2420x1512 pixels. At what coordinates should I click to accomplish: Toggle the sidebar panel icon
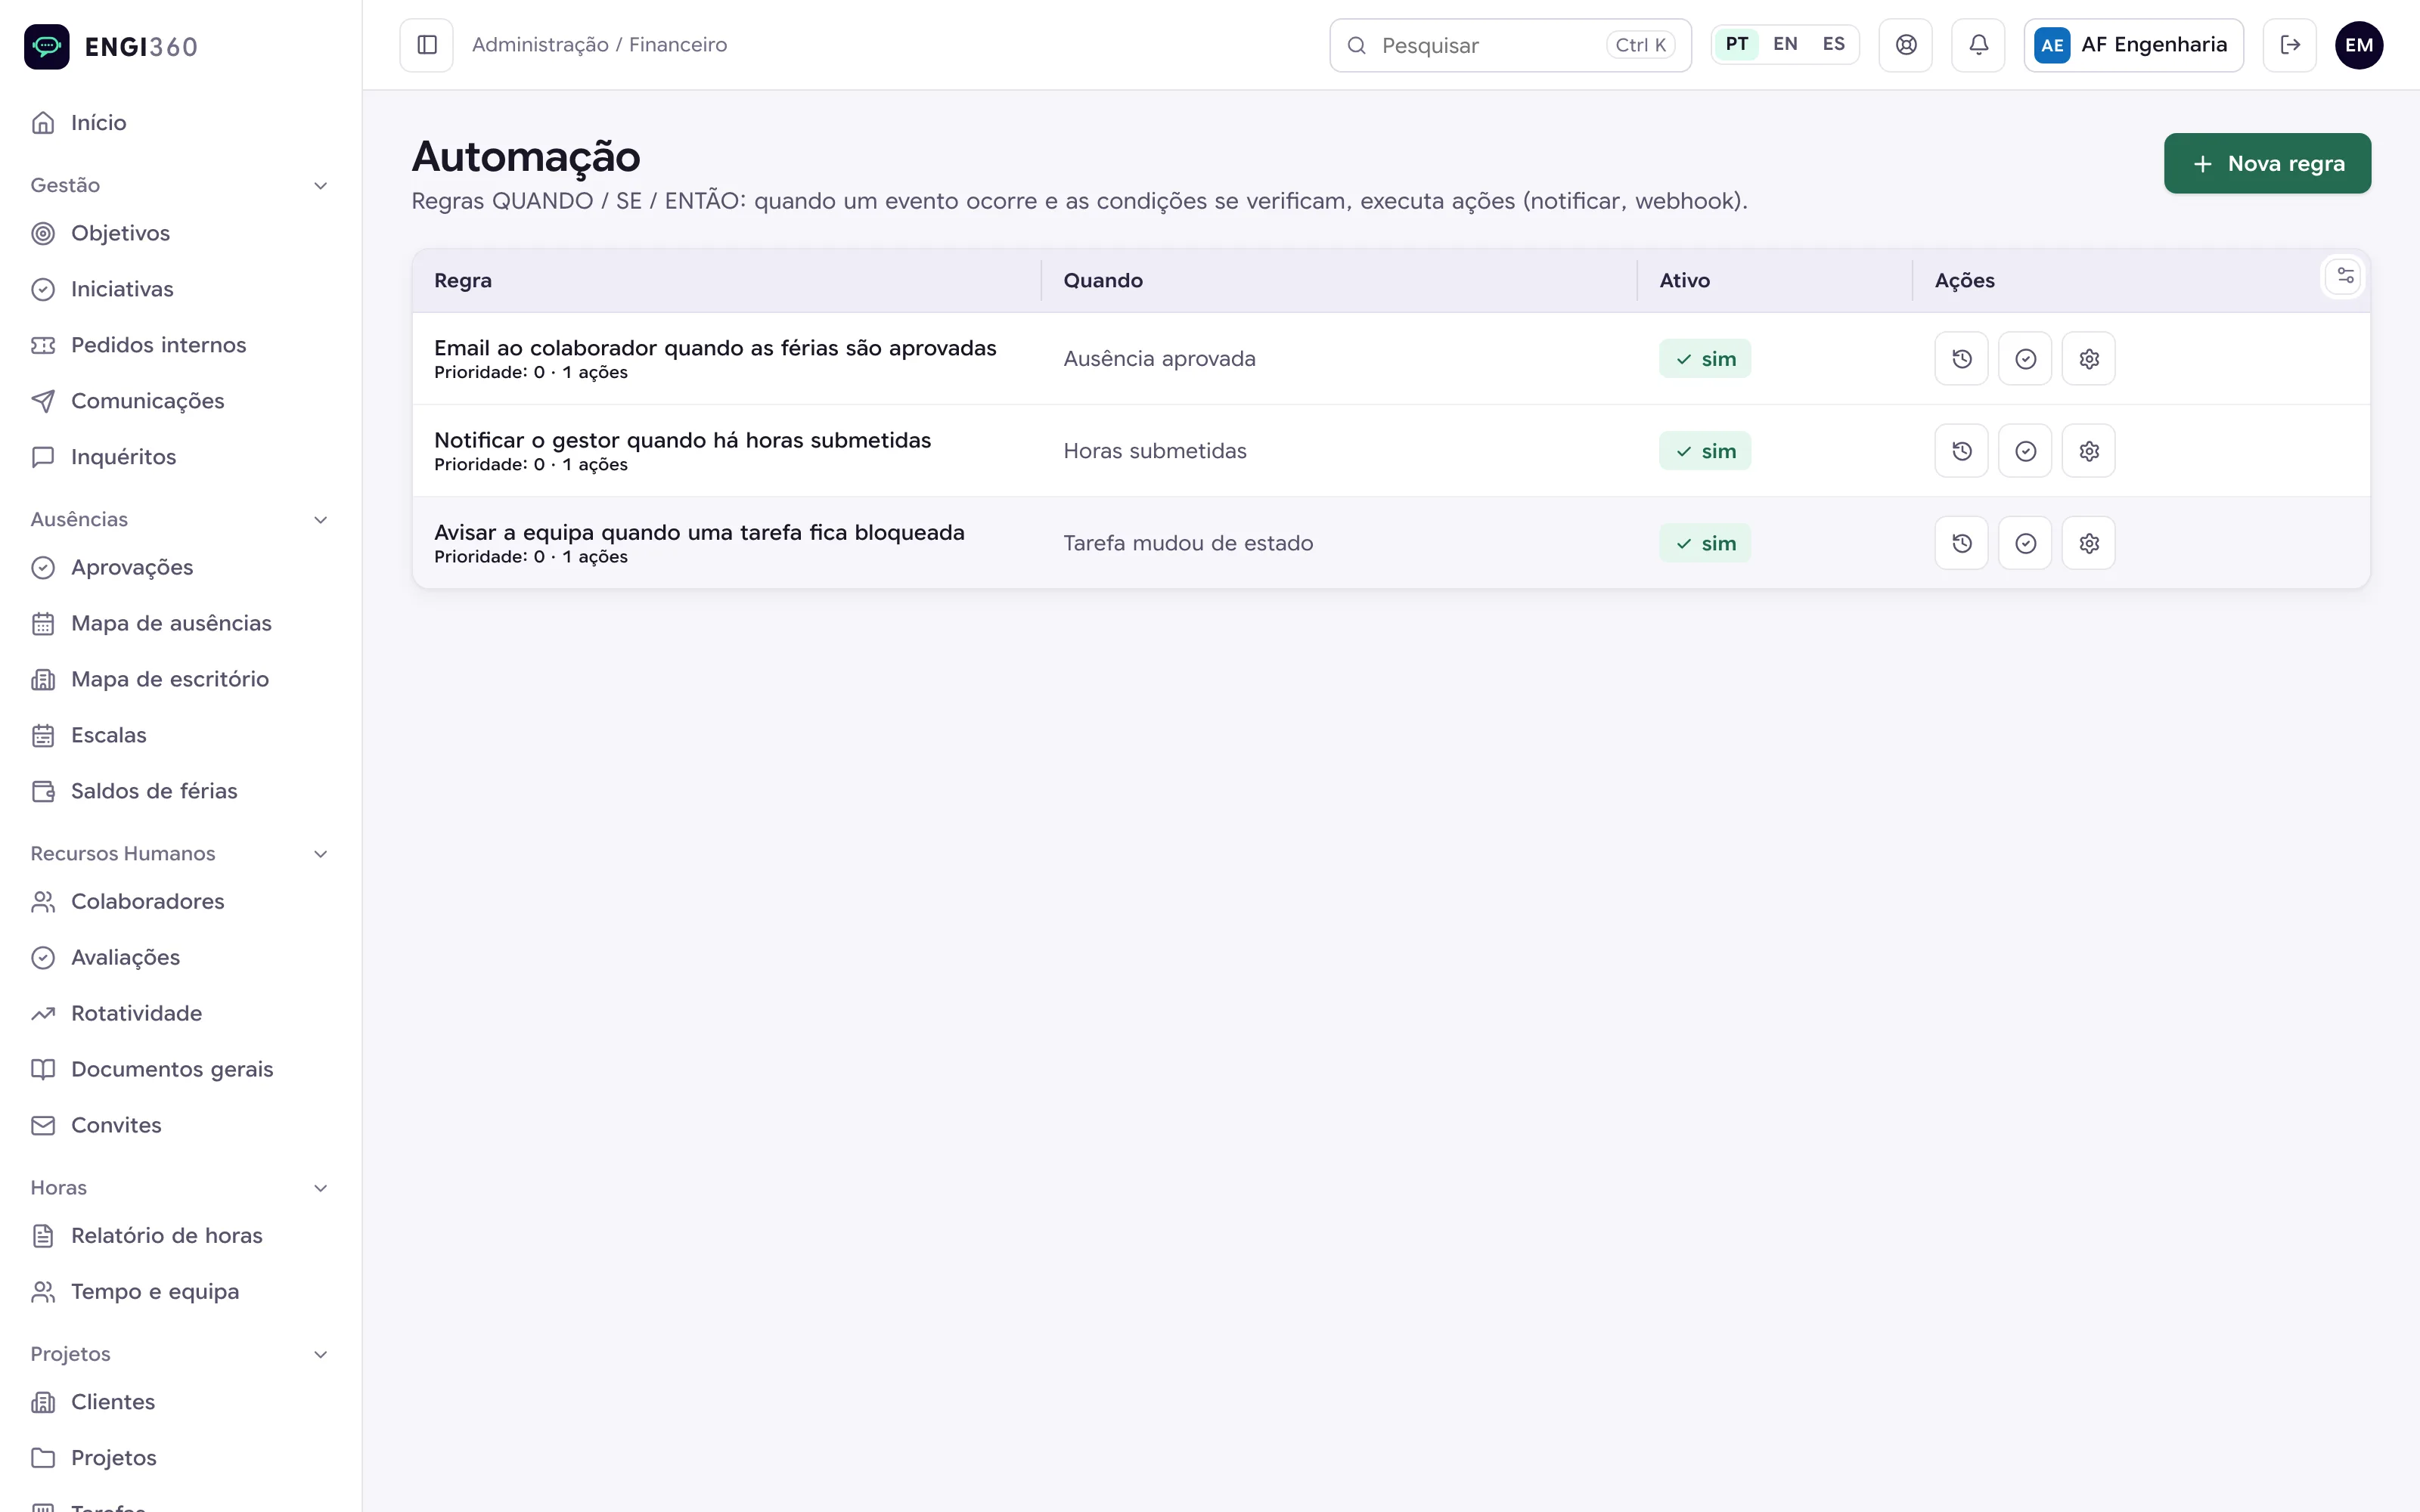pyautogui.click(x=427, y=45)
